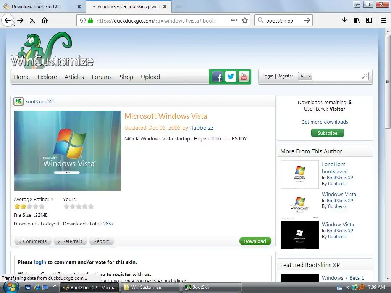Open the 2 Referrals button
391x293 pixels.
pos(70,241)
